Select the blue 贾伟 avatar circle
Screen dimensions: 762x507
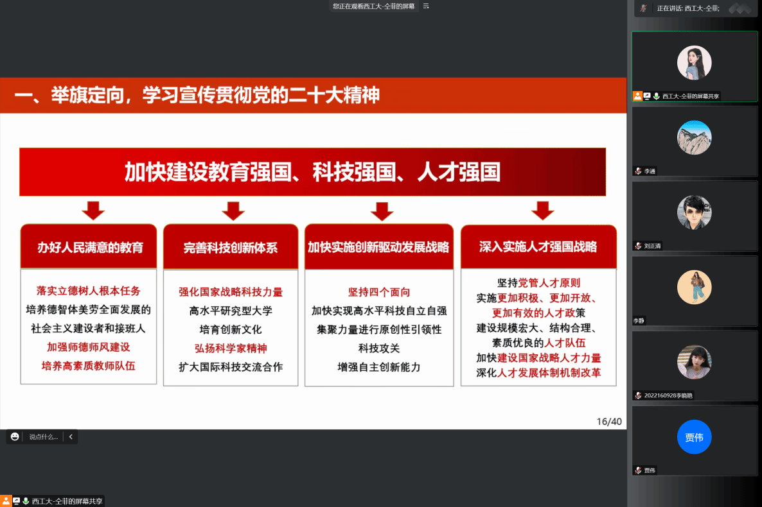[694, 437]
